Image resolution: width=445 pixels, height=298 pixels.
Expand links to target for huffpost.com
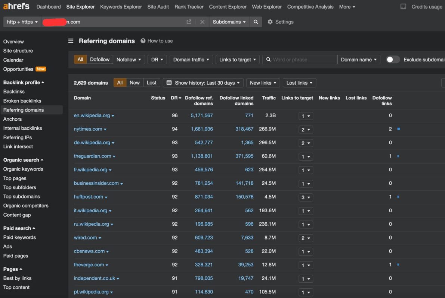click(x=306, y=197)
